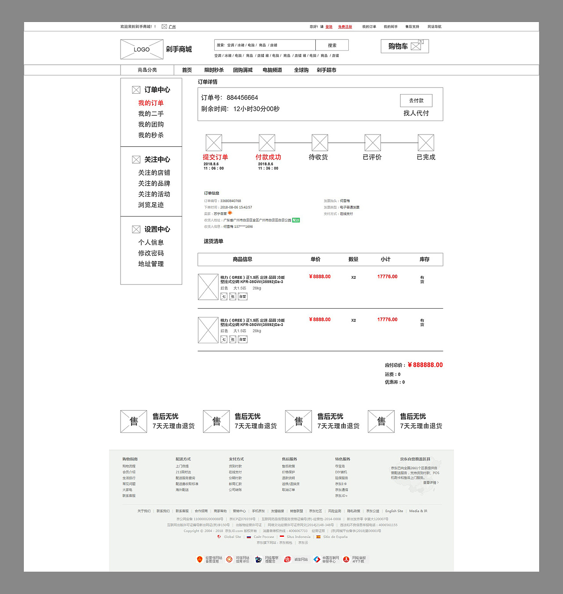This screenshot has height=594, width=563.
Task: Click the 可信网站信用评价 badge icon
Action: coord(229,559)
